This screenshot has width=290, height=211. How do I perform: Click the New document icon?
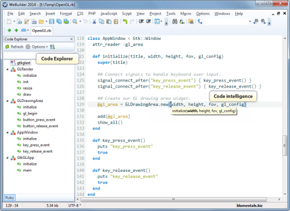9,21
